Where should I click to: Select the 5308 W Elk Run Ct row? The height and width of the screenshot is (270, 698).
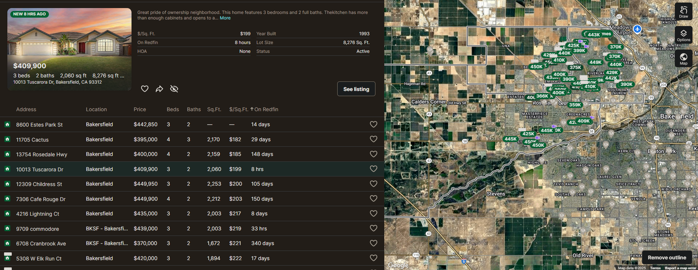[192, 258]
